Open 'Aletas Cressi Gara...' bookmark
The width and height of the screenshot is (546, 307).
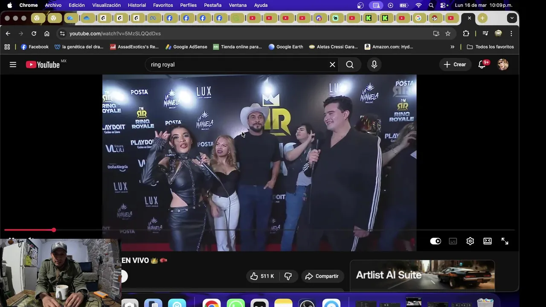click(333, 47)
